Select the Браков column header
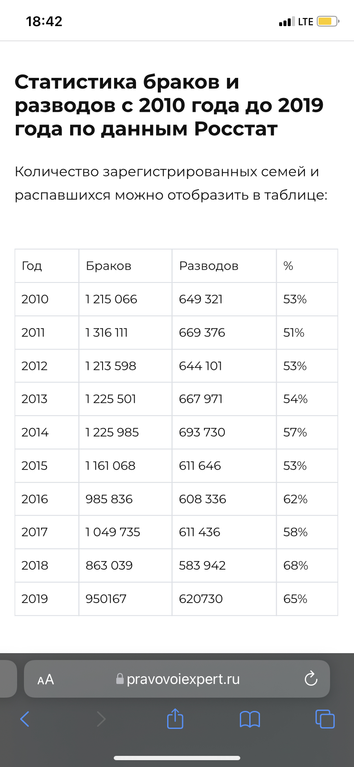Image resolution: width=354 pixels, height=767 pixels. click(109, 266)
